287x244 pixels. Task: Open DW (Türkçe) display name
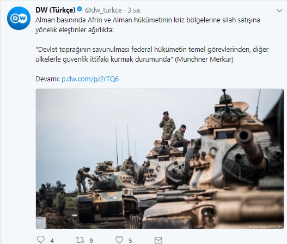click(56, 10)
